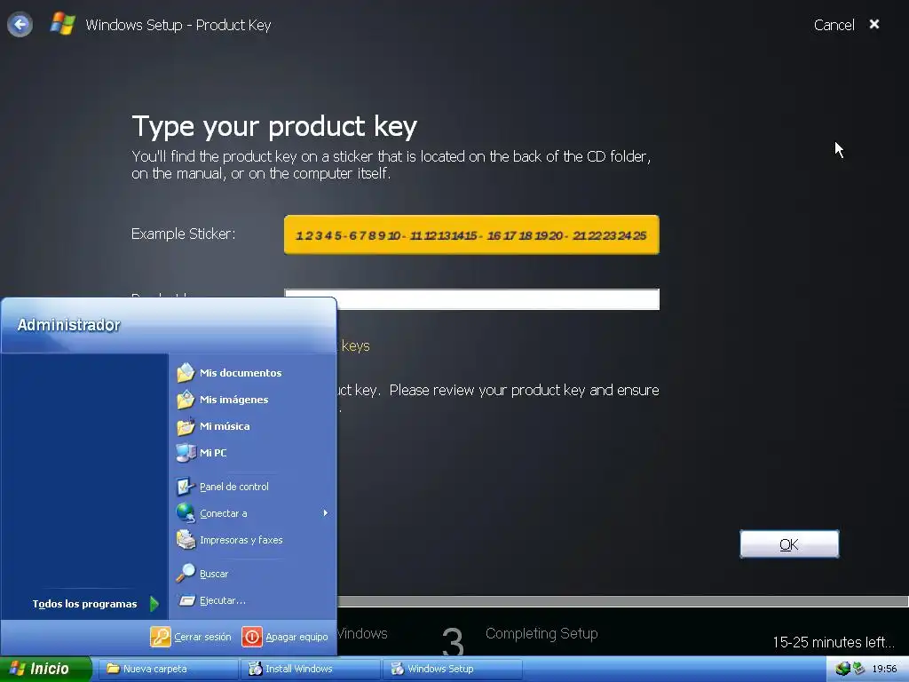The height and width of the screenshot is (682, 909).
Task: Click the "15-25 minutes left..." text
Action: [x=834, y=642]
